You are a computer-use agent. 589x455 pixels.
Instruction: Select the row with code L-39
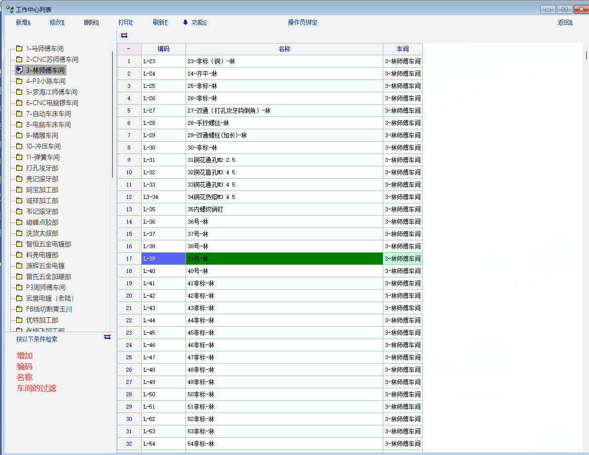[x=163, y=259]
